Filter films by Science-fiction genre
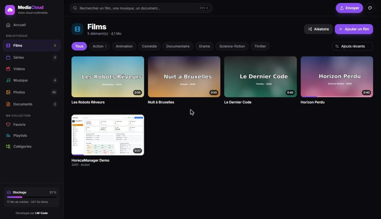The image size is (381, 219). point(232,46)
